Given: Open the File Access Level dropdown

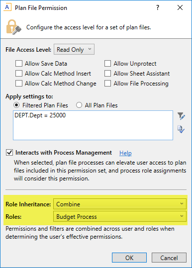Looking at the screenshot, I should coord(74,49).
